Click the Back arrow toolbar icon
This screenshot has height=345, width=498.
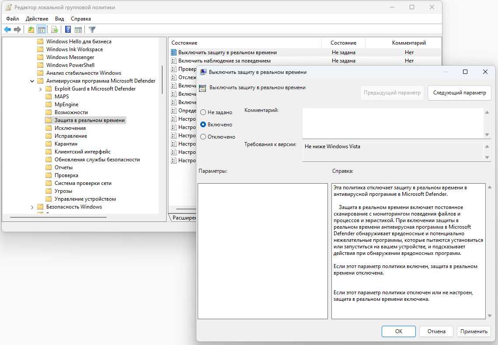7,30
